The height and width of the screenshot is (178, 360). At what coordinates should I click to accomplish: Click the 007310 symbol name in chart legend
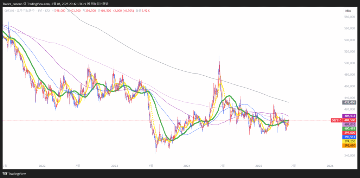pyautogui.click(x=9, y=11)
